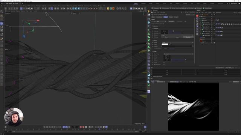241x135 pixels.
Task: Click the Redshift render view image
Action: [193, 106]
